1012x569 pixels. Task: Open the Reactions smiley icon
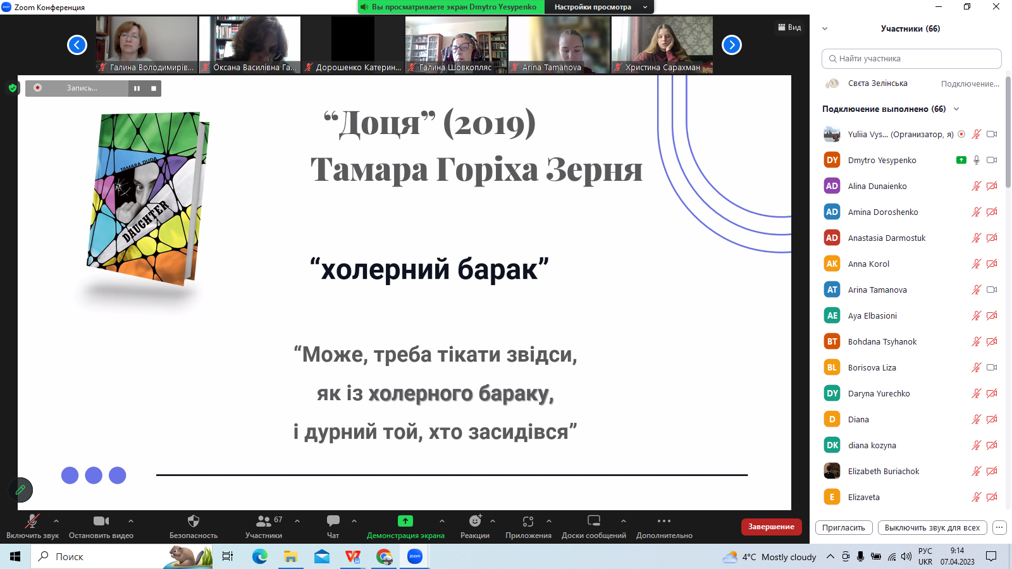(x=475, y=522)
